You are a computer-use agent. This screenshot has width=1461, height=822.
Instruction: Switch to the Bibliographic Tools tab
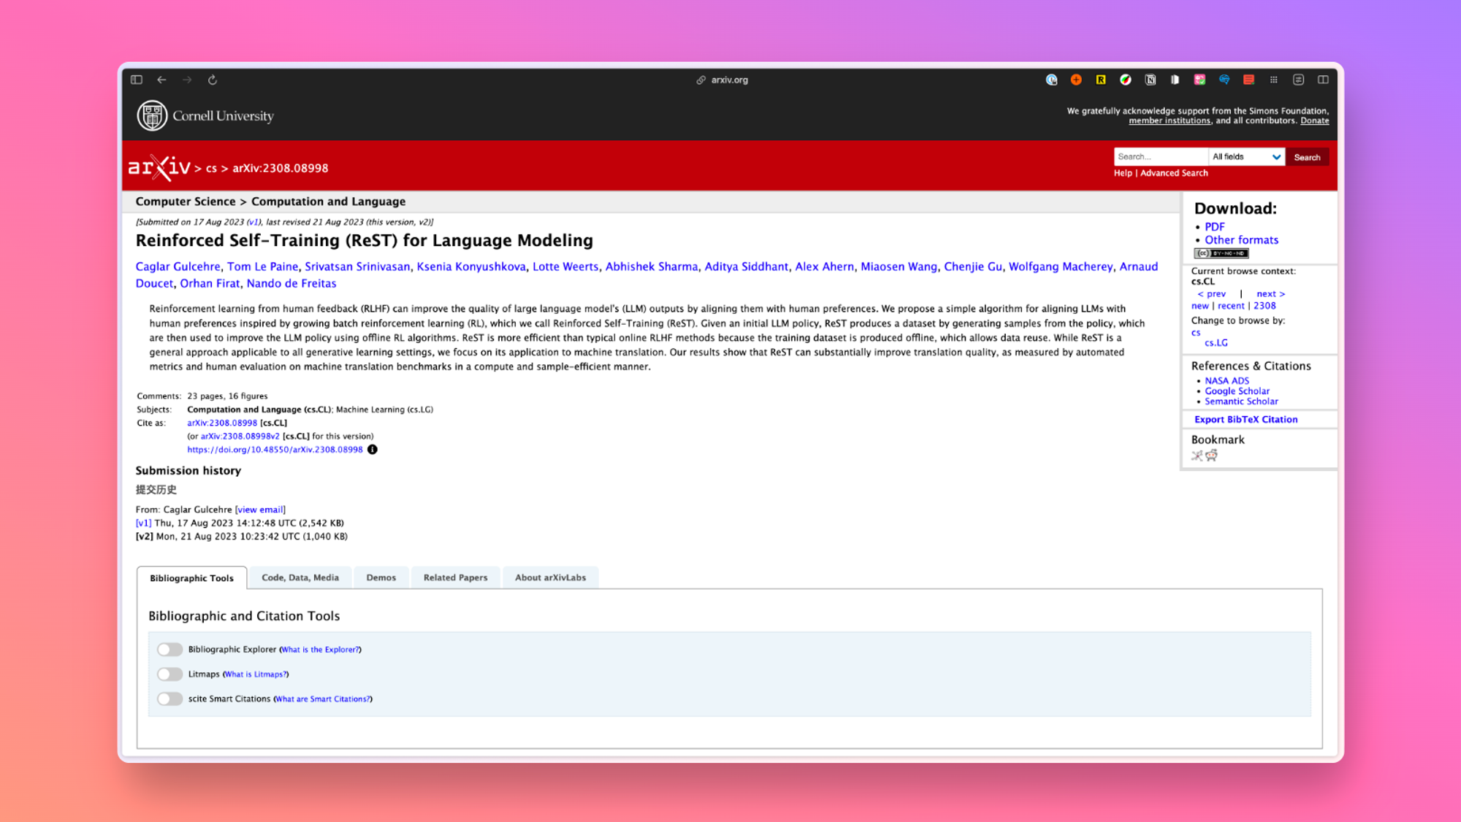click(x=191, y=577)
